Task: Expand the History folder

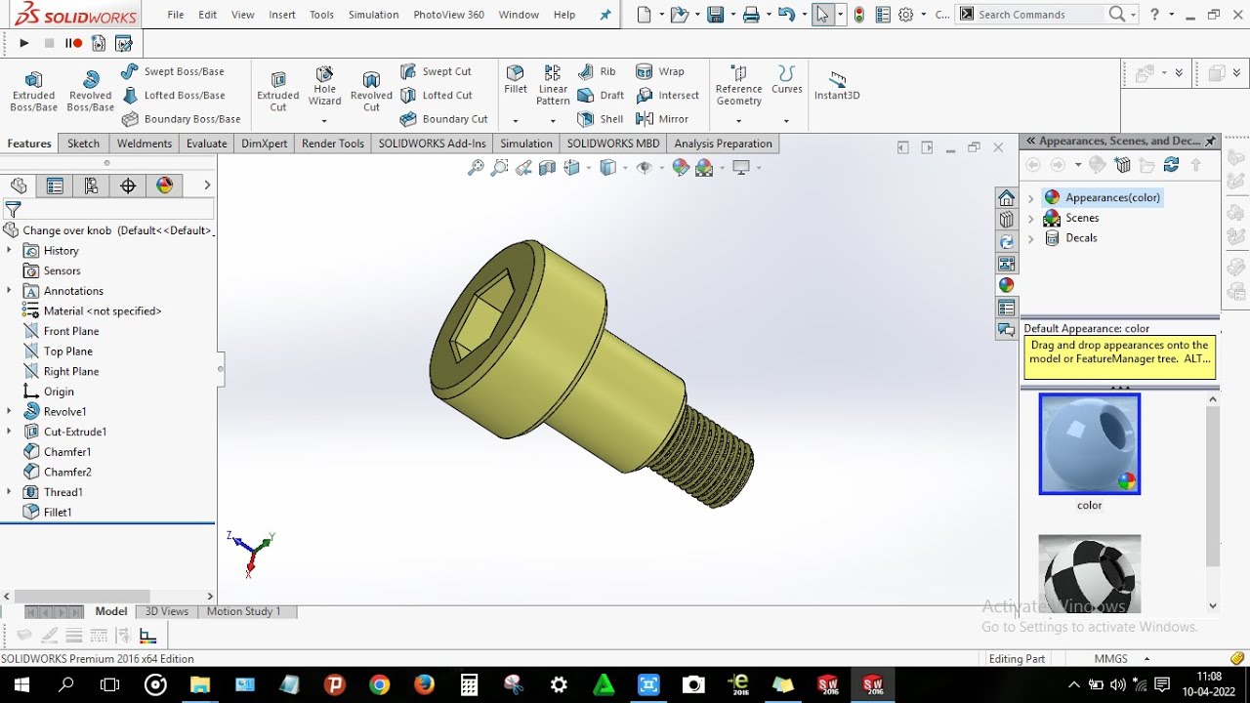Action: pos(9,250)
